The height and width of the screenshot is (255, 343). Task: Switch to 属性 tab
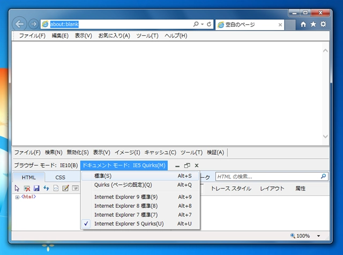pyautogui.click(x=300, y=188)
